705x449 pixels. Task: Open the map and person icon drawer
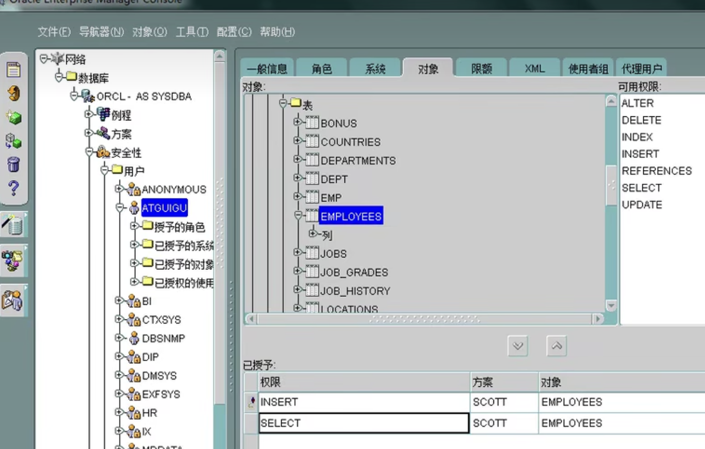pyautogui.click(x=13, y=300)
